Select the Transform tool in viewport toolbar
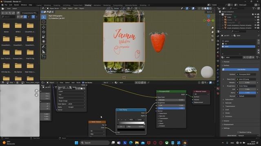Viewport: 261px width, 146px height. [44, 41]
